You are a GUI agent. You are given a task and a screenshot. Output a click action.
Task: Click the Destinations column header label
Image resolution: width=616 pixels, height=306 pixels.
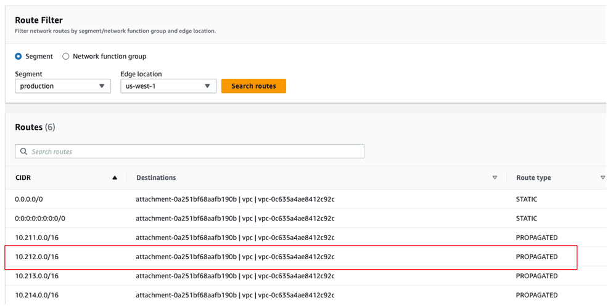point(156,178)
